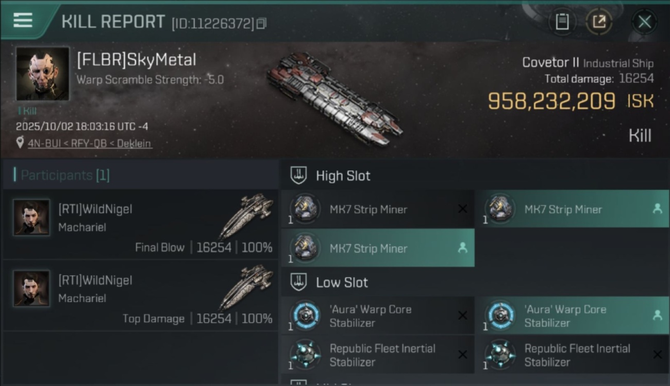
Task: Click the Covetor II ship name label
Action: pyautogui.click(x=550, y=63)
